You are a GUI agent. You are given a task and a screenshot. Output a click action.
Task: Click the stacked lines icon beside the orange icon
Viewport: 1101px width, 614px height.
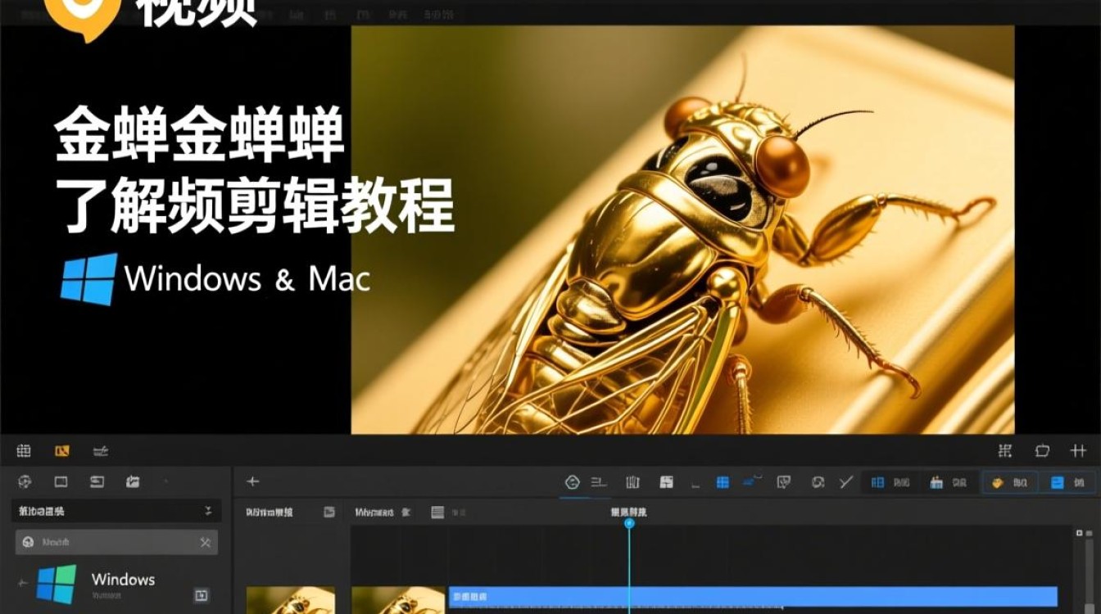pos(101,451)
